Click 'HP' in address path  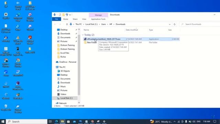(111, 24)
